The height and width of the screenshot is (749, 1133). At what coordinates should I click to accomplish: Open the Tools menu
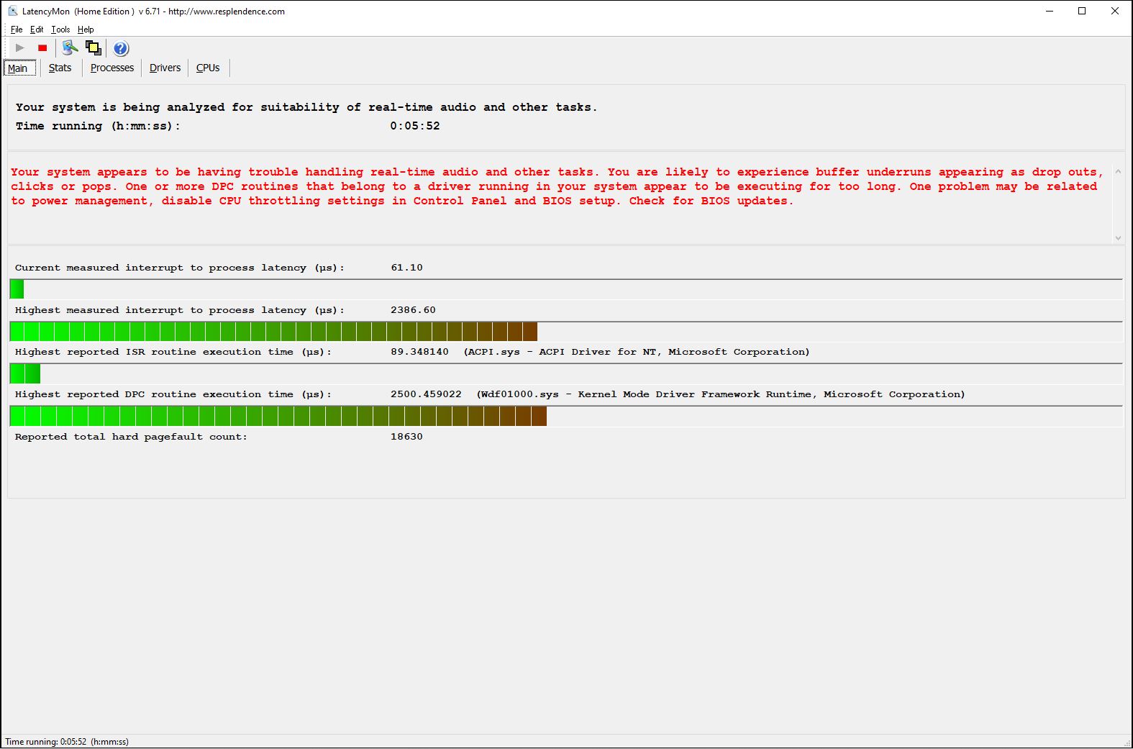pos(60,29)
